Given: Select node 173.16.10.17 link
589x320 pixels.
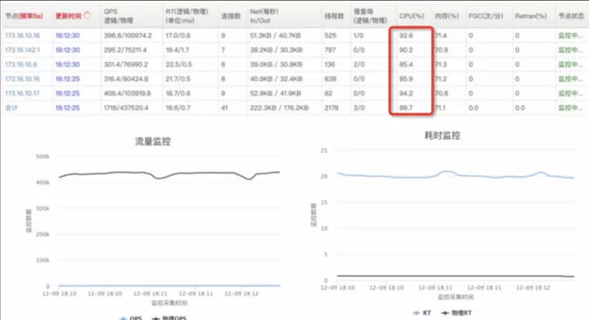Looking at the screenshot, I should coord(22,93).
